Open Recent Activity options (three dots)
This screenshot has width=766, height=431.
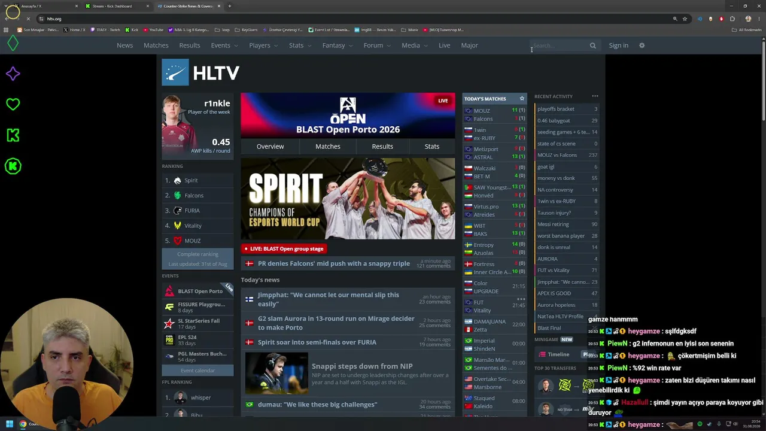tap(595, 96)
